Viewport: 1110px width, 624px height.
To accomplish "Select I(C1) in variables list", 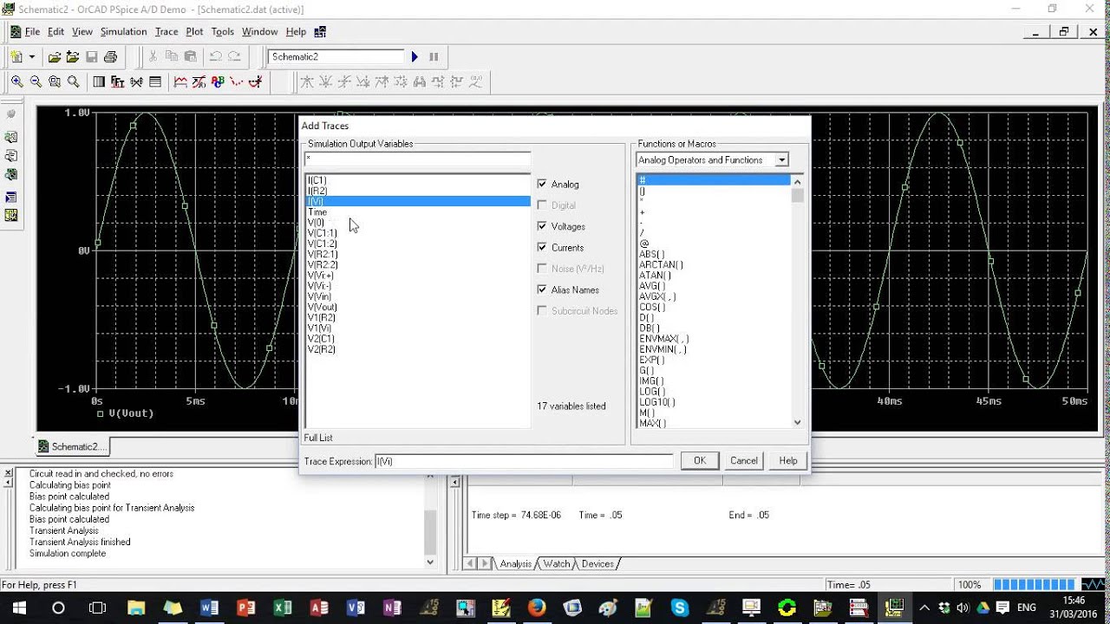I will pos(317,180).
